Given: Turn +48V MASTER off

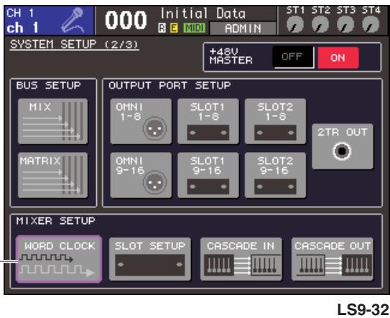Looking at the screenshot, I should point(294,57).
